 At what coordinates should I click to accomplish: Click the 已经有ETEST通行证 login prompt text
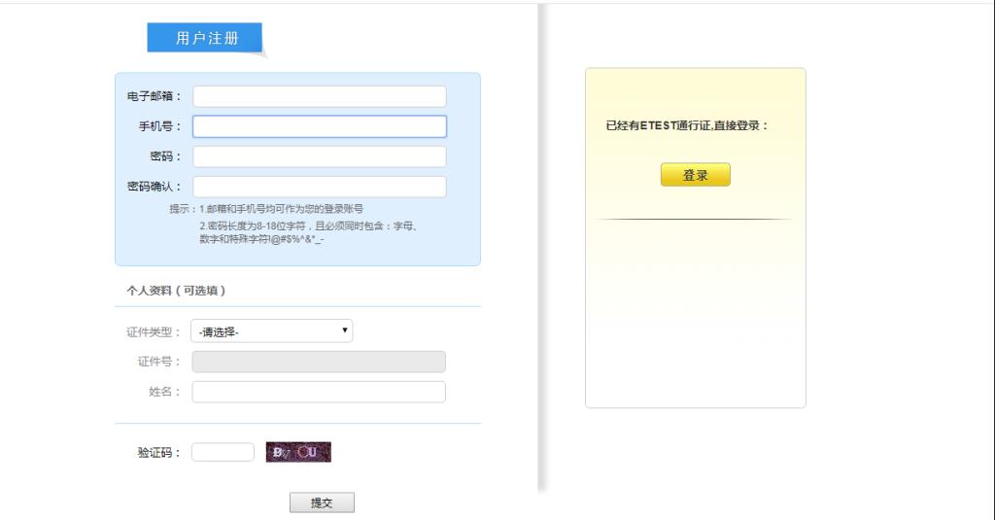(x=687, y=125)
